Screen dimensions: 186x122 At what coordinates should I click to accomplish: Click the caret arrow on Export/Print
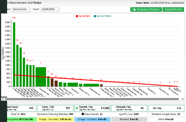180,10
